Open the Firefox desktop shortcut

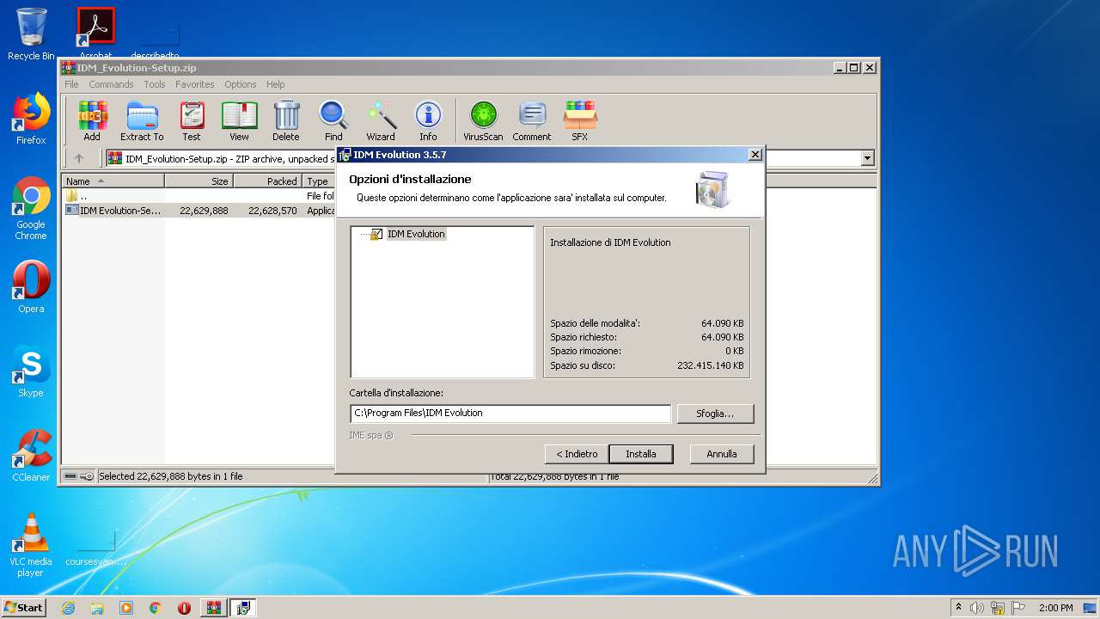tap(31, 119)
